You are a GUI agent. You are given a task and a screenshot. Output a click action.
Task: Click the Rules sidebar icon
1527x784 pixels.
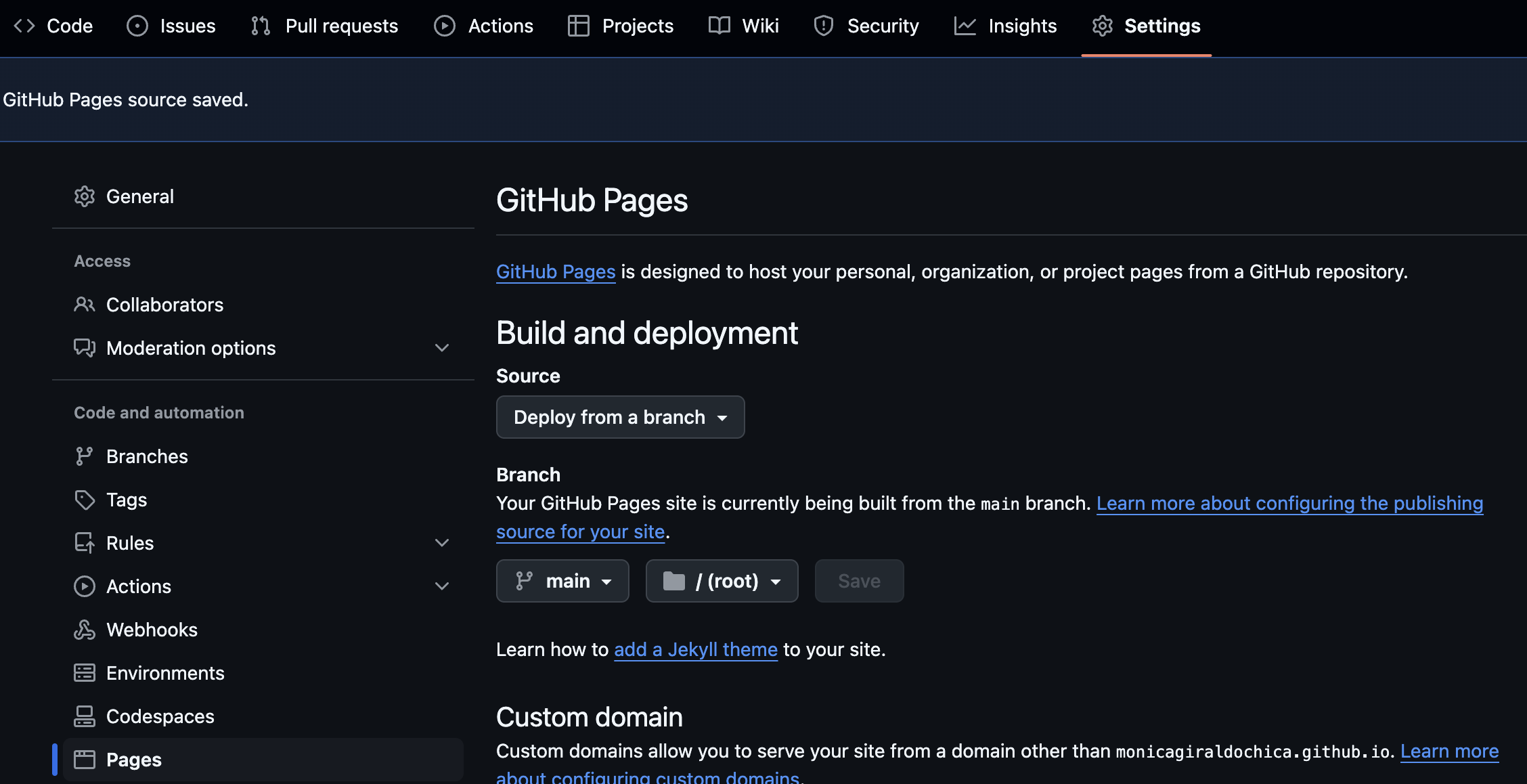84,543
